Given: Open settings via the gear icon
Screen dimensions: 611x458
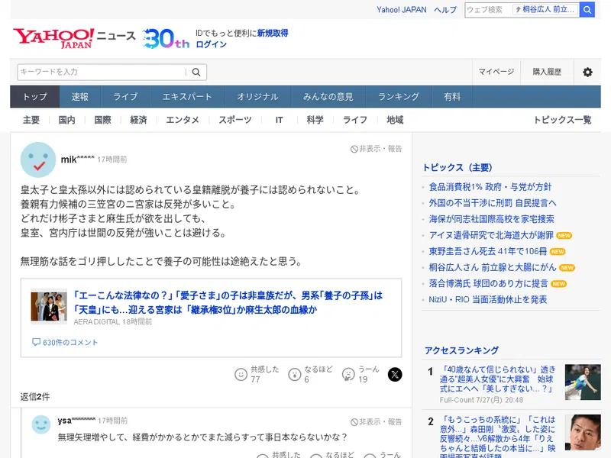Looking at the screenshot, I should pos(587,72).
